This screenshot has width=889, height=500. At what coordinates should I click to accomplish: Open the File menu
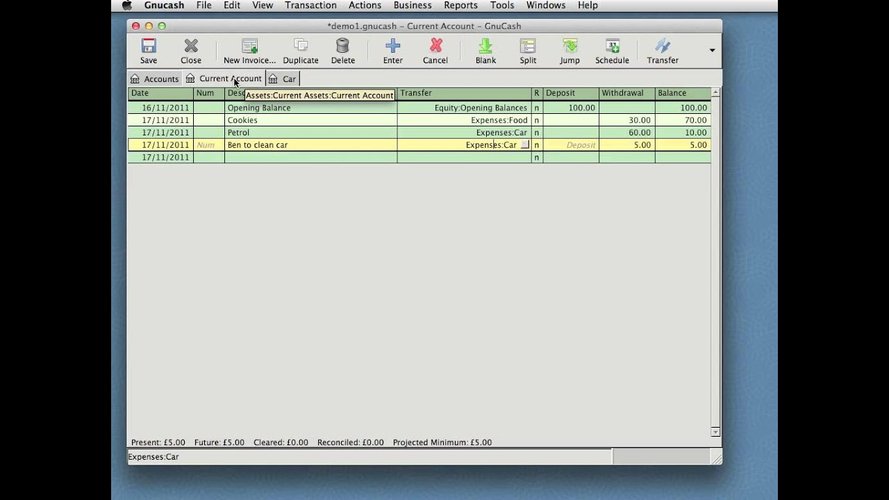click(203, 6)
